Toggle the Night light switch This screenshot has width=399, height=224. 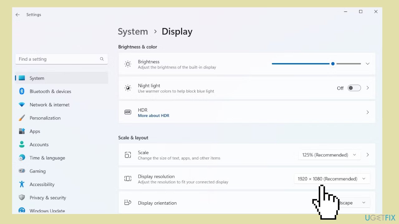coord(354,88)
